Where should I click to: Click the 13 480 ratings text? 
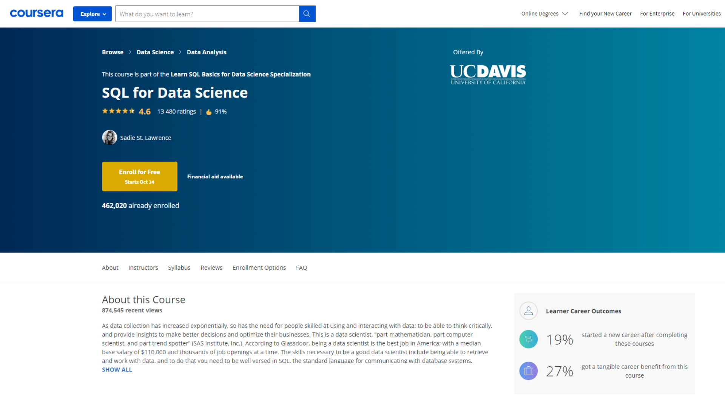pos(176,112)
